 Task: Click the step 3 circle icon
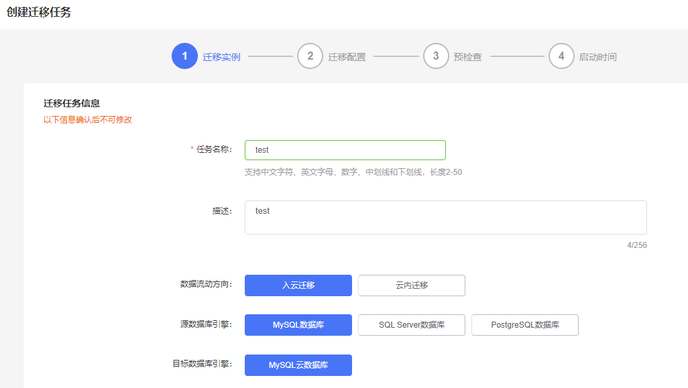point(435,56)
